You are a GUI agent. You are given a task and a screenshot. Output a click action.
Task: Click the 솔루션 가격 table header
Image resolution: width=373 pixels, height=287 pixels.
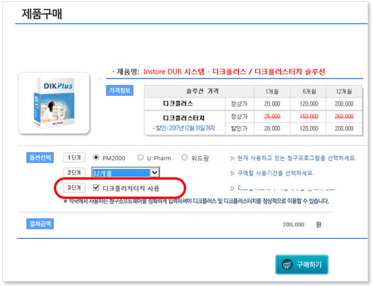click(x=202, y=91)
